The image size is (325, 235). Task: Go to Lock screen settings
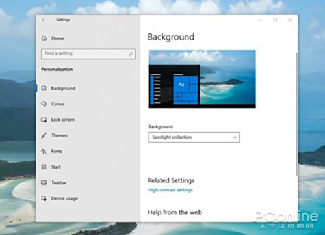click(63, 120)
